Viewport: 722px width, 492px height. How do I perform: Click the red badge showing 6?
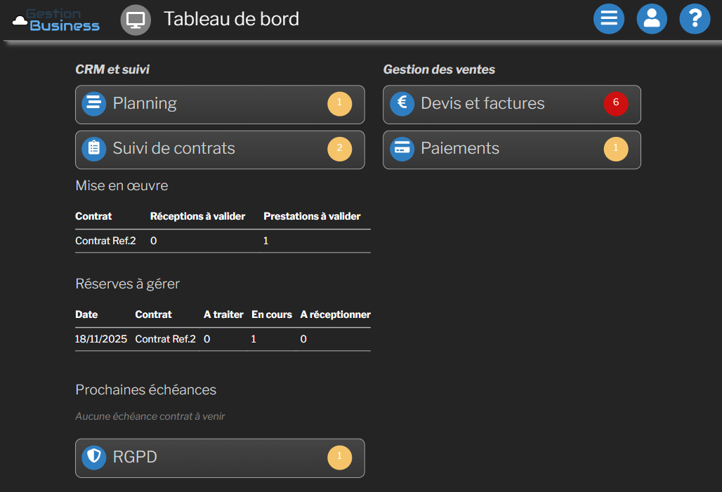pyautogui.click(x=616, y=104)
